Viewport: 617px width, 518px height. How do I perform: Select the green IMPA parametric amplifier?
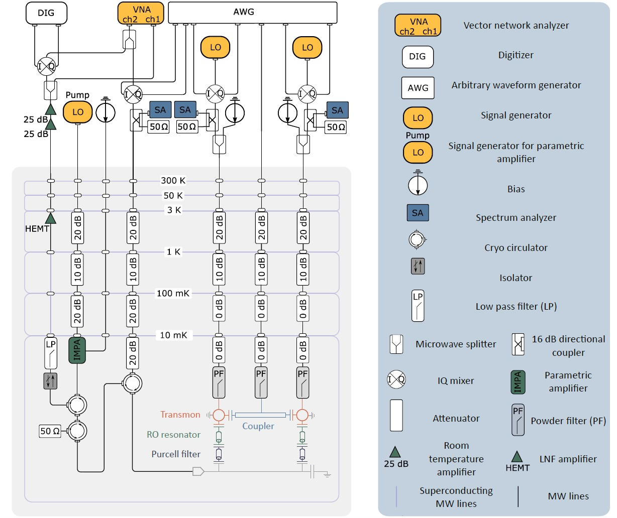click(x=77, y=350)
